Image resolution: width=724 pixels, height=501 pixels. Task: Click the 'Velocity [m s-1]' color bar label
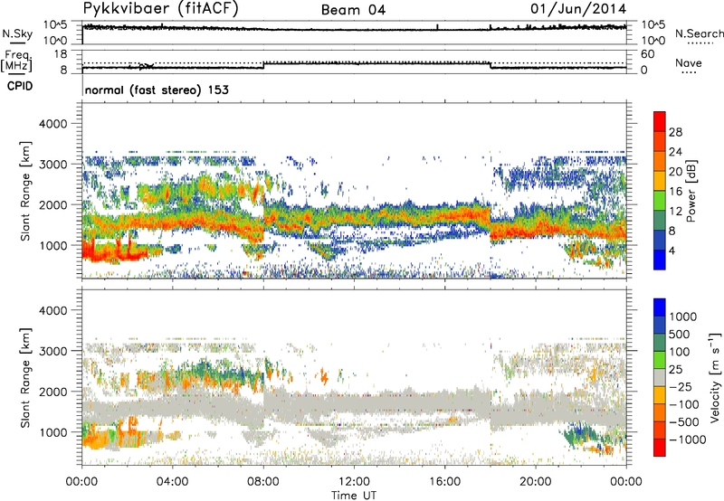[x=715, y=377]
